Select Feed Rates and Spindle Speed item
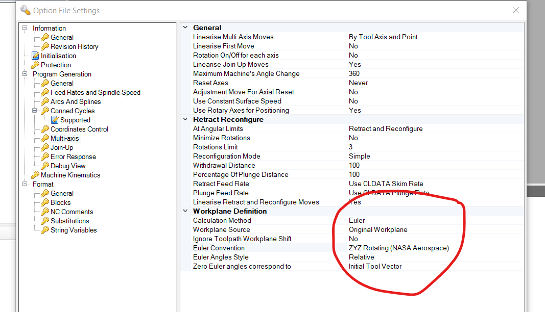This screenshot has height=312, width=545. 95,92
